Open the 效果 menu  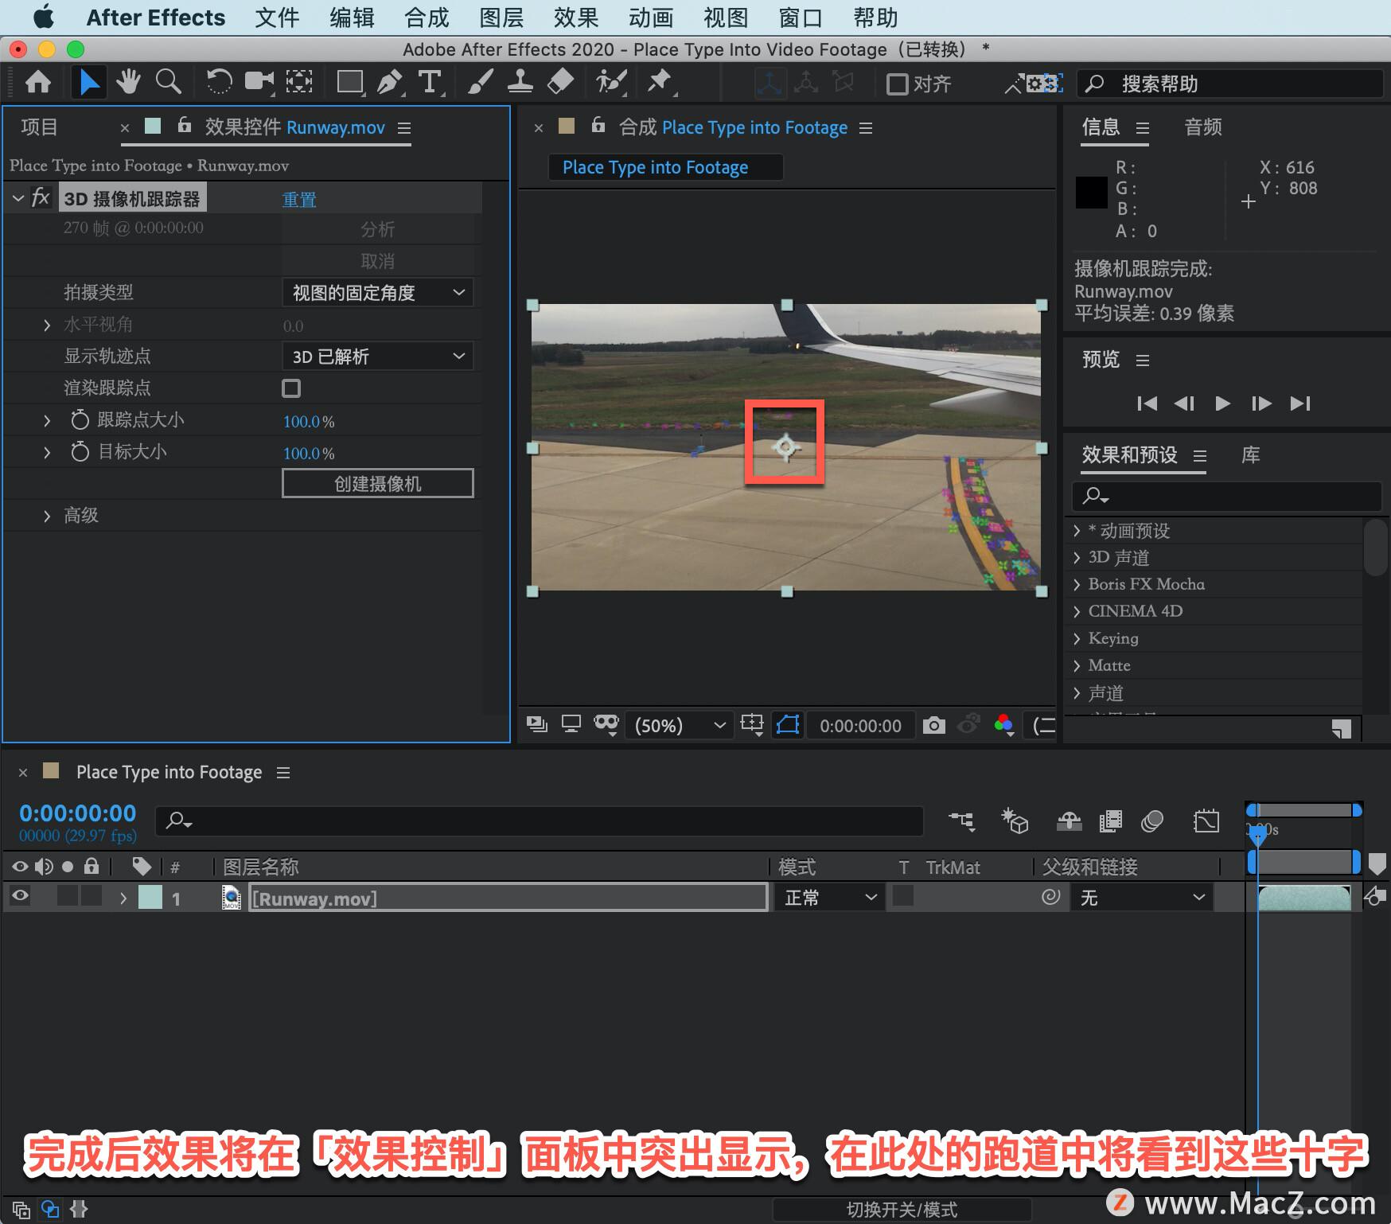tap(575, 18)
